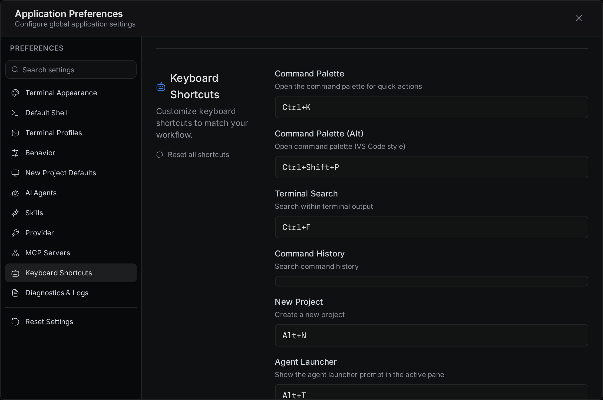The height and width of the screenshot is (400, 603).
Task: Open the Terminal Appearance section
Action: coord(71,93)
